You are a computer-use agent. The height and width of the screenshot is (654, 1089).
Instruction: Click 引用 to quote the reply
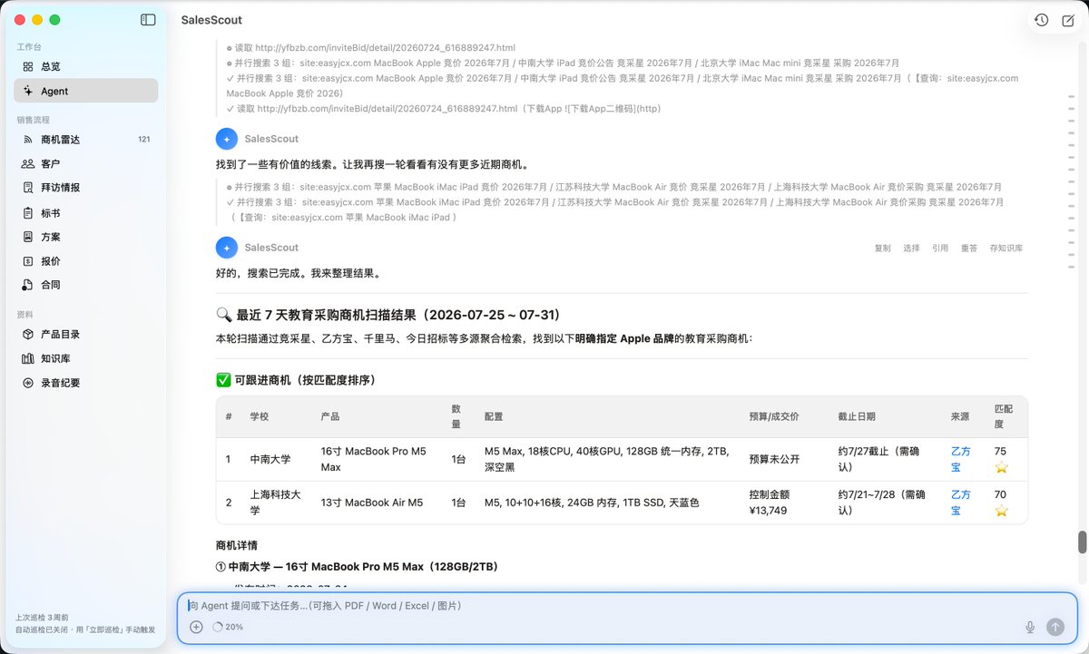pyautogui.click(x=940, y=248)
